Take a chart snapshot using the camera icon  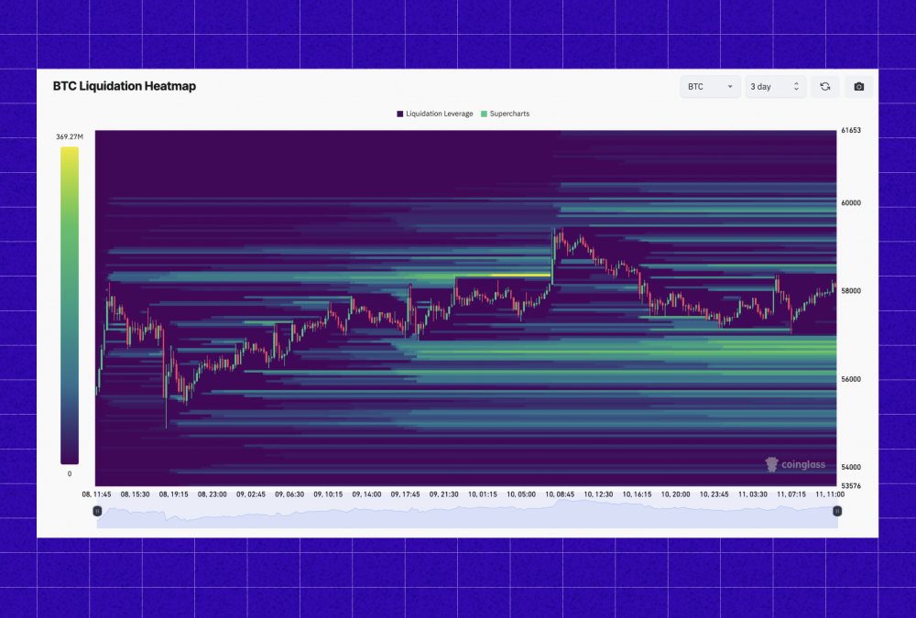click(857, 86)
